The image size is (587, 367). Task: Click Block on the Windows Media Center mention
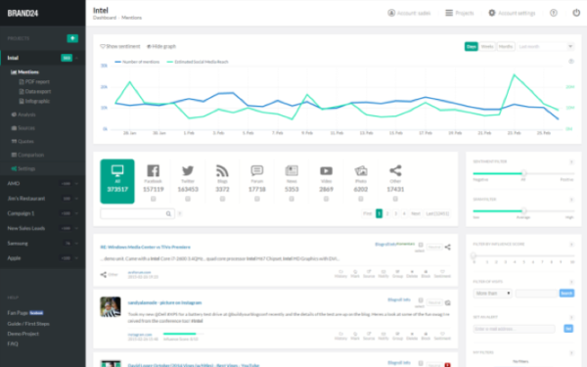(426, 274)
